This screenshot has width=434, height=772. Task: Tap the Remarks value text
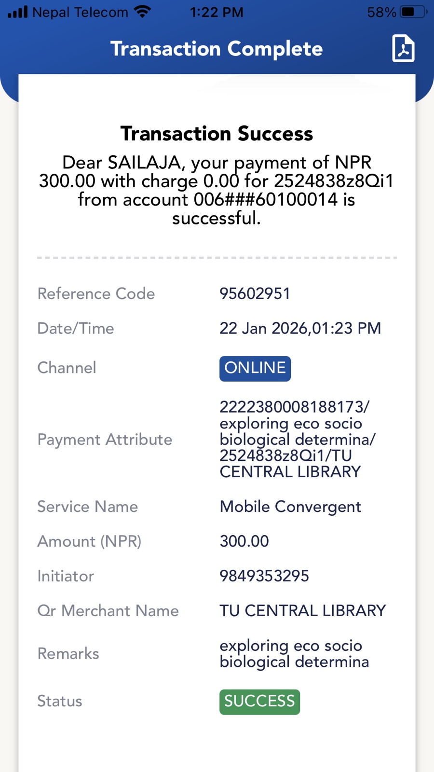click(294, 653)
